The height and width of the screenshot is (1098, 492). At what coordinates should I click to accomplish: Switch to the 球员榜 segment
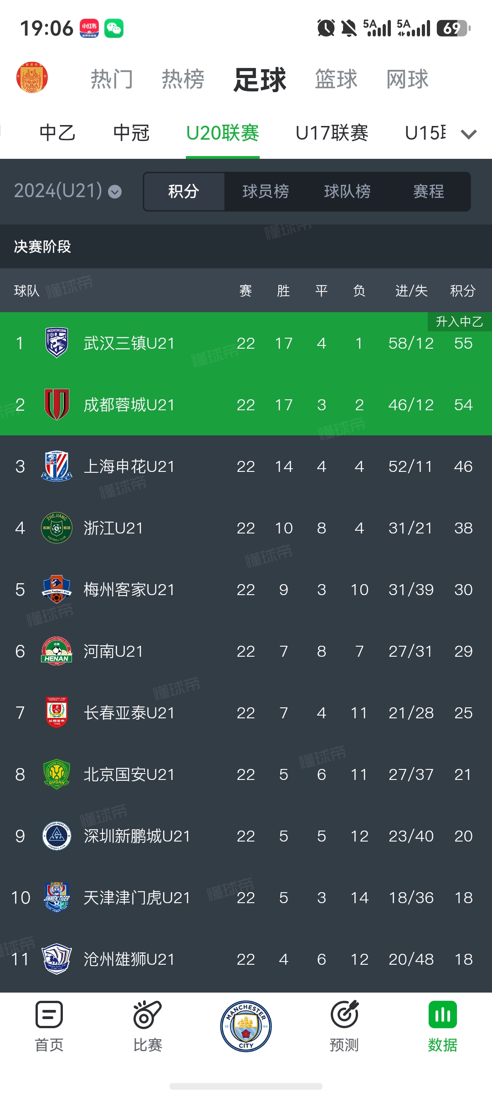click(266, 191)
